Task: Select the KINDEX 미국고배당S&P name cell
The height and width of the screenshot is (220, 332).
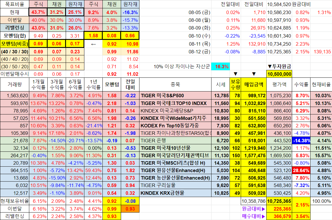Action: click(175, 110)
